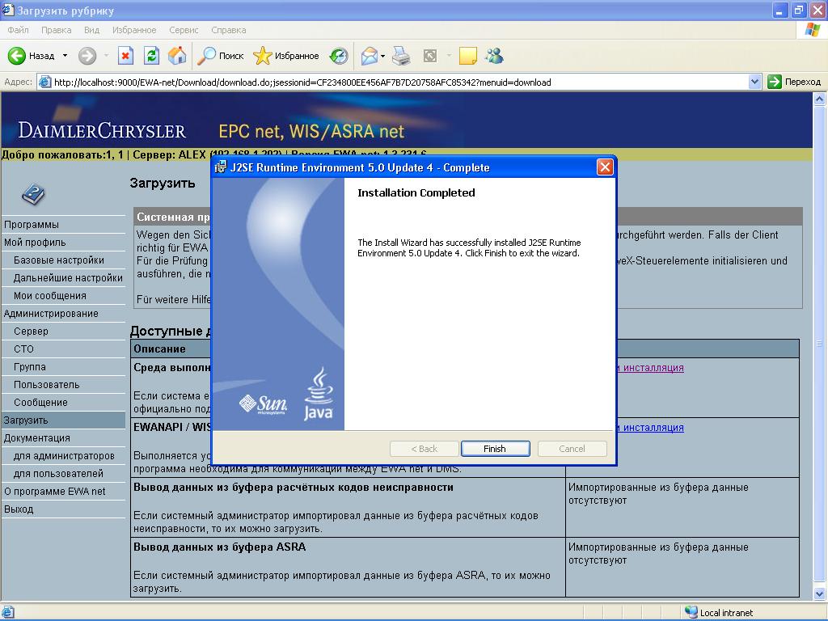Open the Справка menu
The height and width of the screenshot is (621, 828).
click(229, 30)
